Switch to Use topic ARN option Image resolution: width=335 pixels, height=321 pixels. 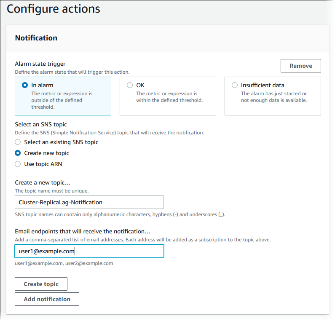pyautogui.click(x=18, y=164)
